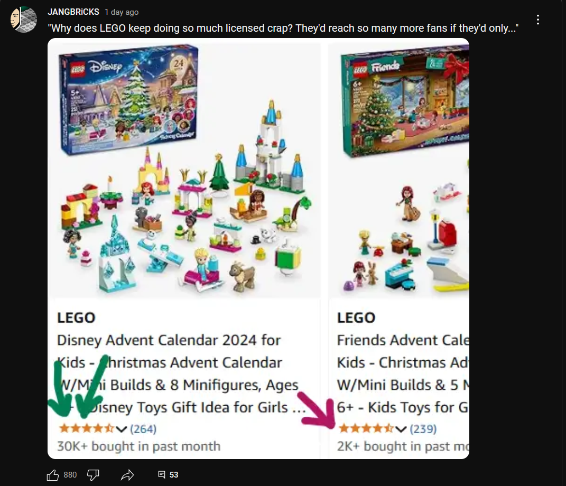Click the Disney Advent Calendar box image
The image size is (566, 486).
click(128, 99)
